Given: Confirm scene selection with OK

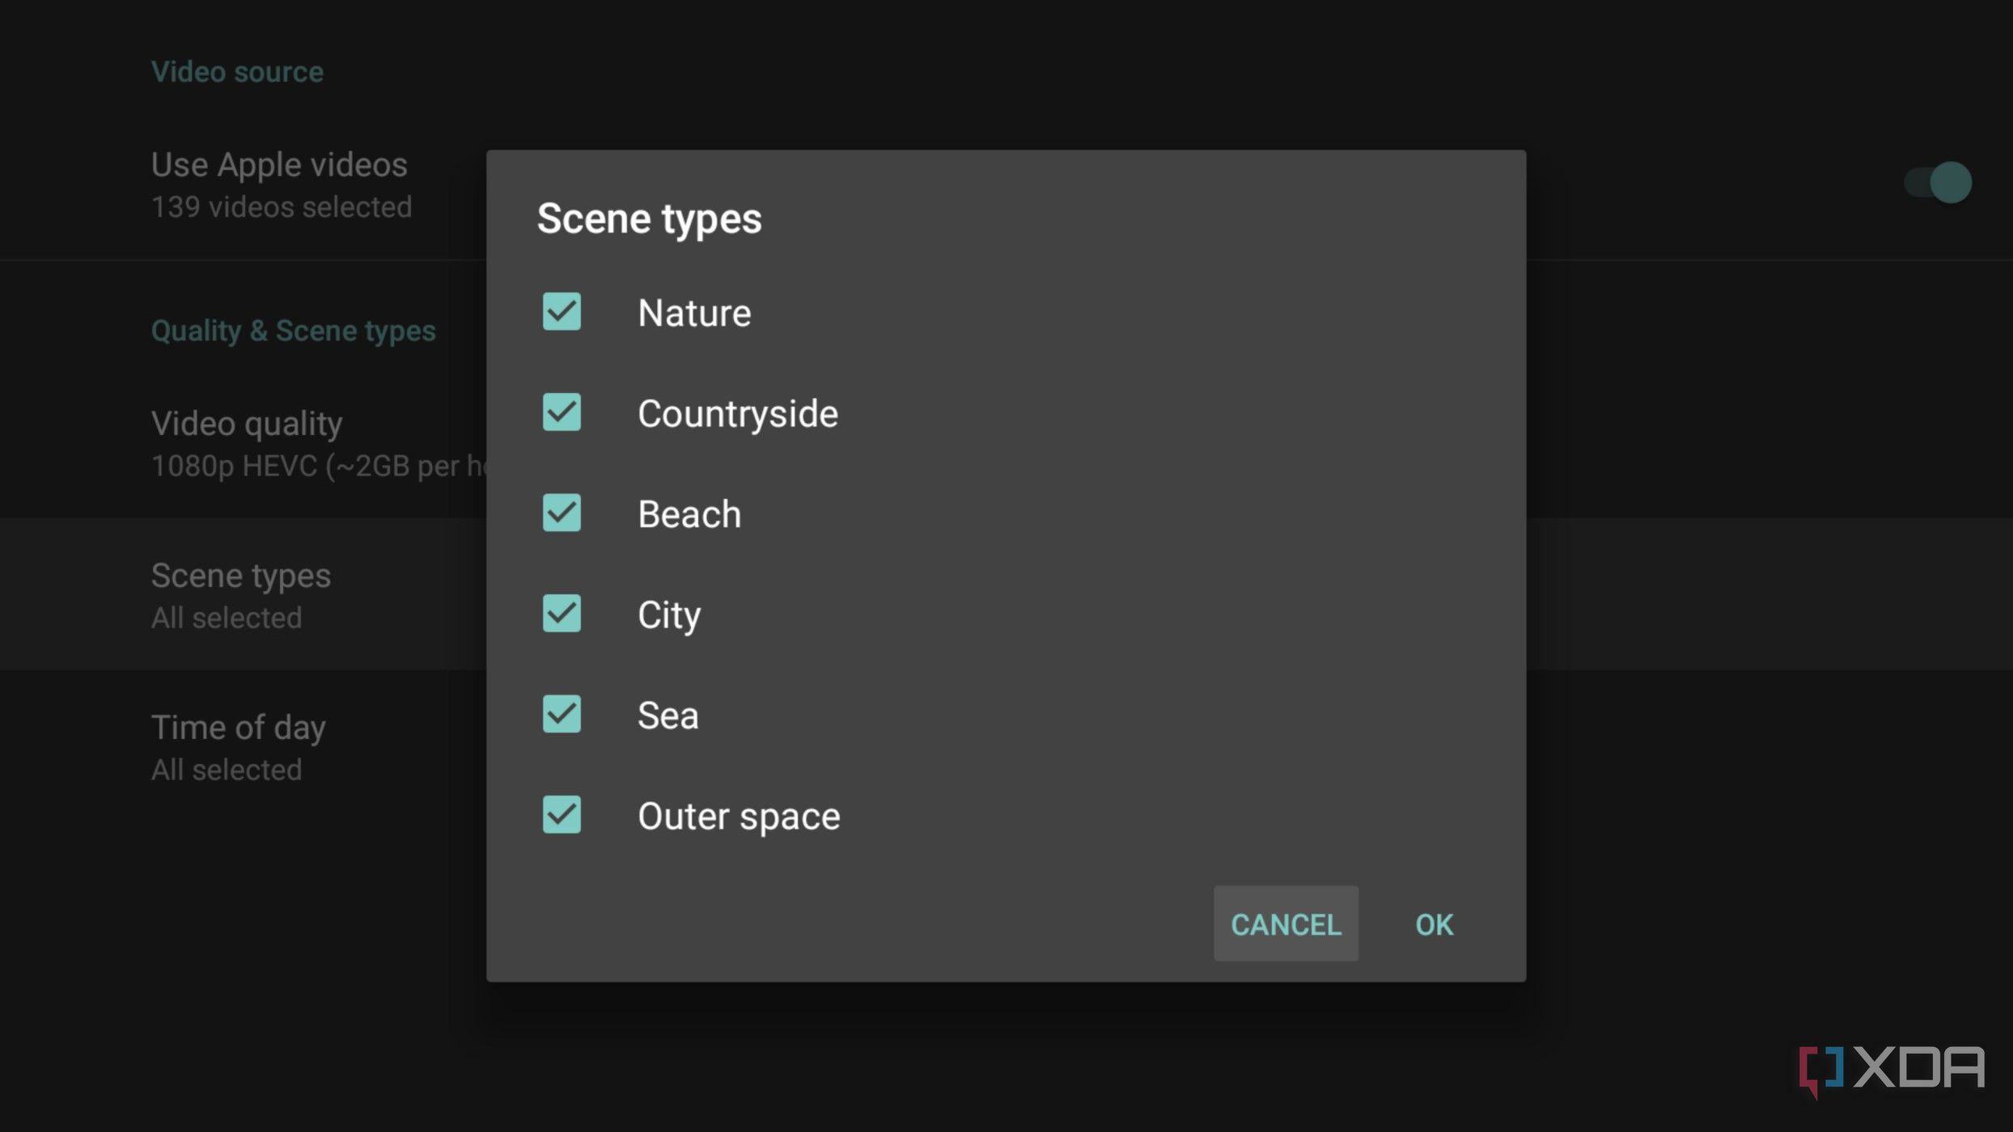Looking at the screenshot, I should tap(1434, 924).
